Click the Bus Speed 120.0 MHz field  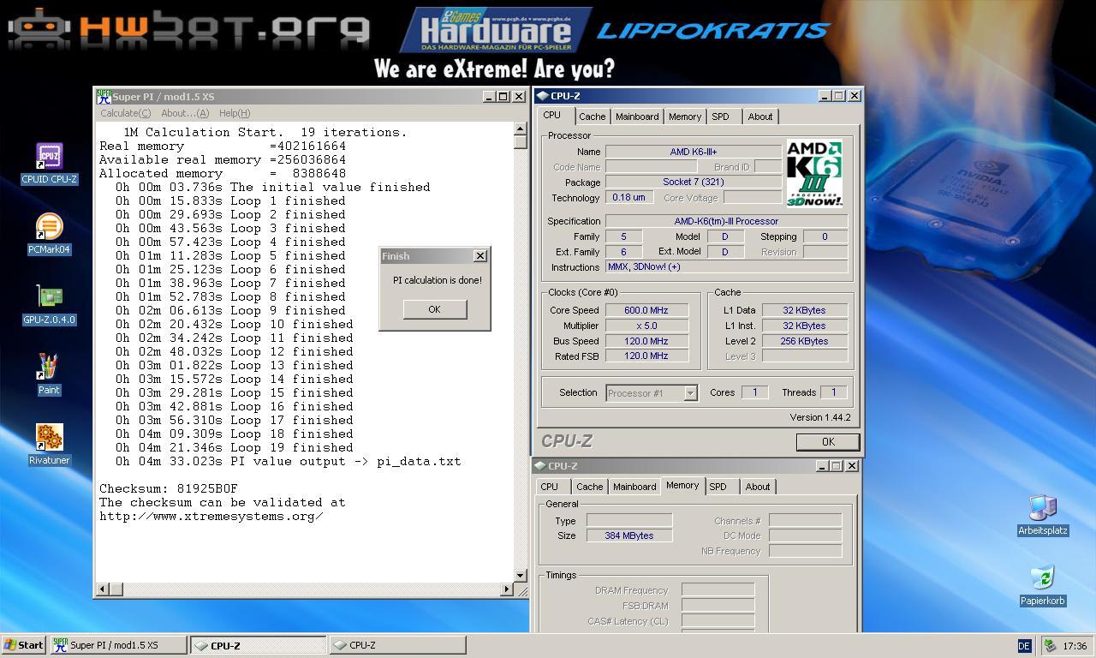click(x=646, y=341)
